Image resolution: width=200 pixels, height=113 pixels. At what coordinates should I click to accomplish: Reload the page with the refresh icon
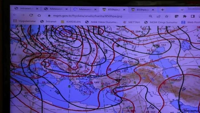(x=31, y=15)
